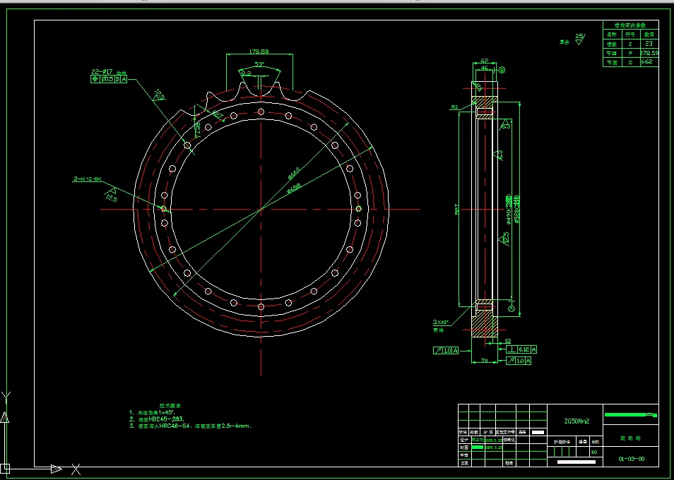
Task: Select the runout frame left of section view
Action: pos(447,351)
